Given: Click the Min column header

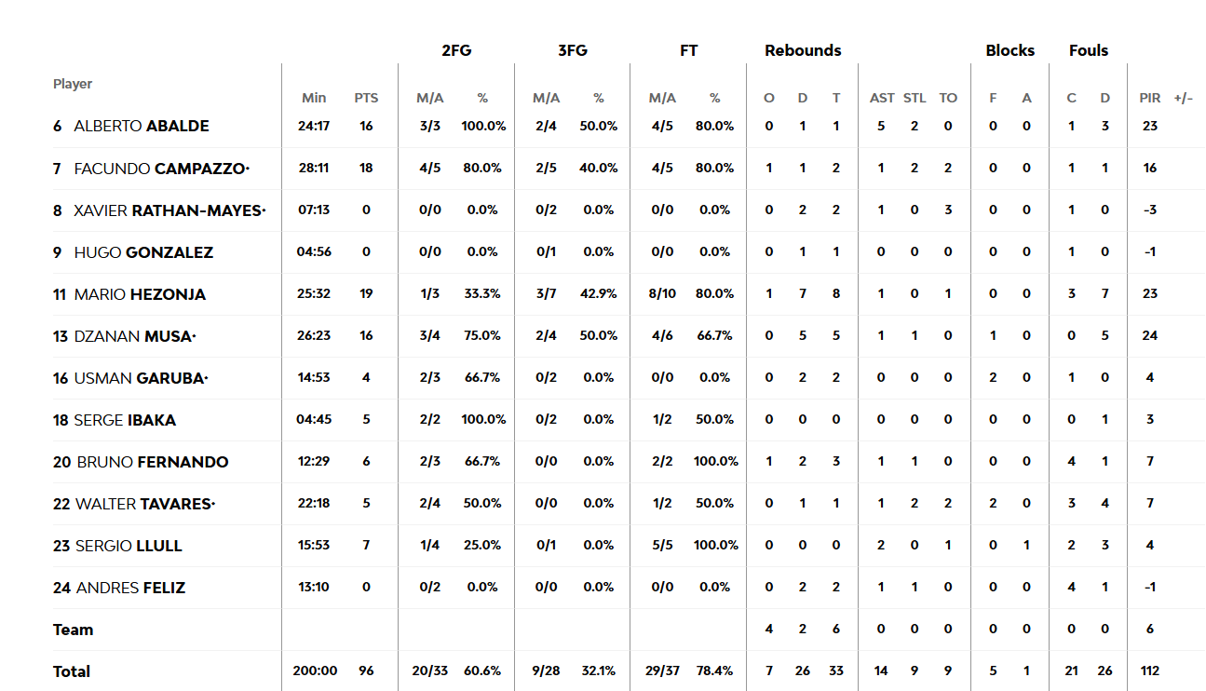Looking at the screenshot, I should 314,98.
